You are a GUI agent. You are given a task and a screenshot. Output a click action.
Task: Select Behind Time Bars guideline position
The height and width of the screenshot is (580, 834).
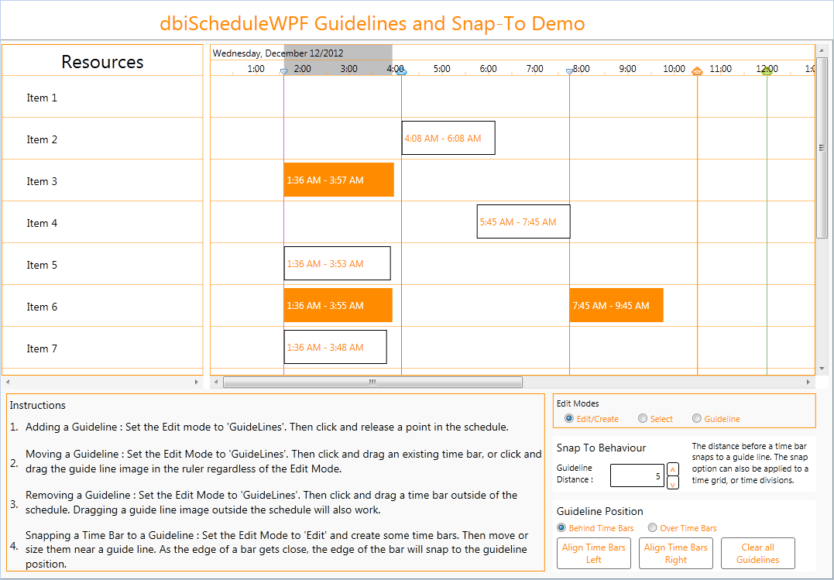(560, 527)
